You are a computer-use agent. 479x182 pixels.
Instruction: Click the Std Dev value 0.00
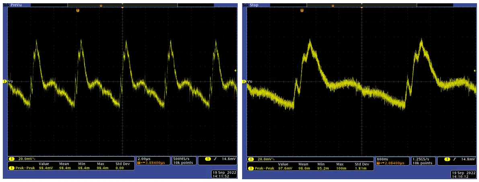[119, 168]
